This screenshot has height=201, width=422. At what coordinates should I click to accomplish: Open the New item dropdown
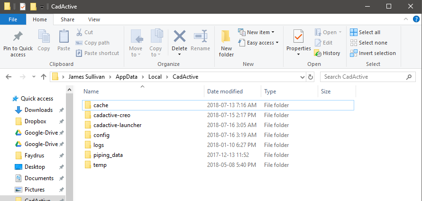click(257, 32)
